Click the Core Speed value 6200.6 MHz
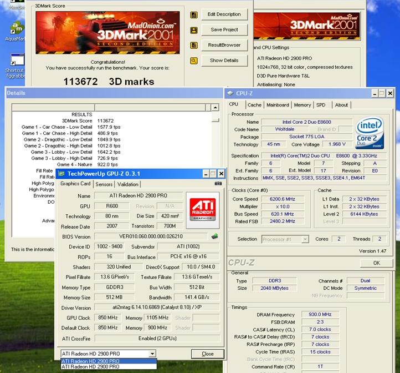This screenshot has width=400, height=373. (283, 199)
